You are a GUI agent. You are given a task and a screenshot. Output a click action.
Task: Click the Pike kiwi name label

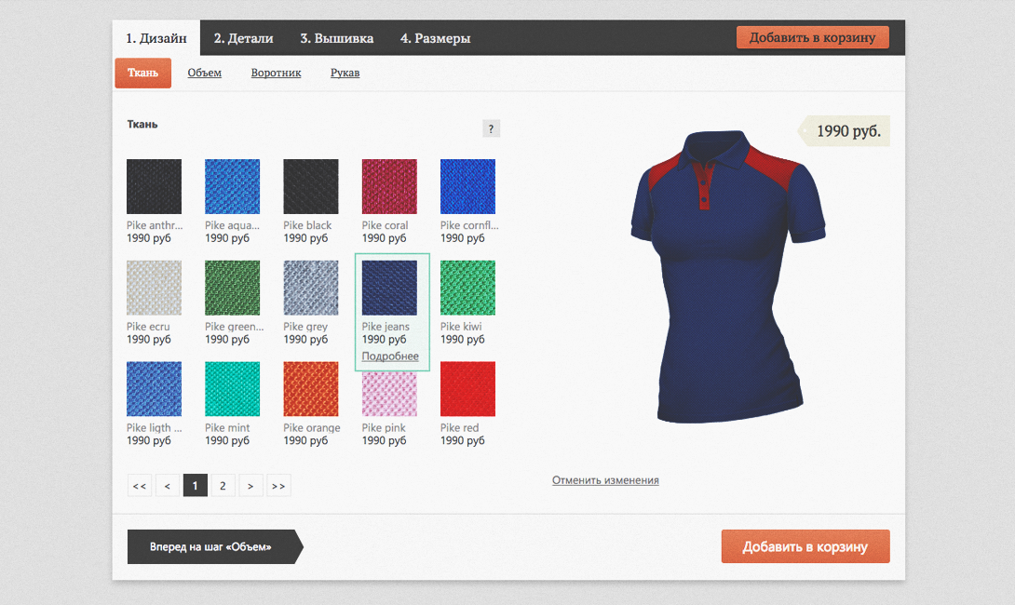461,327
